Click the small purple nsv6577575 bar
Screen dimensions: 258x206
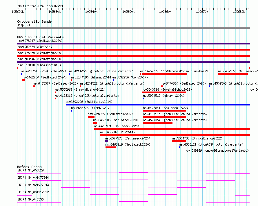click(107, 141)
